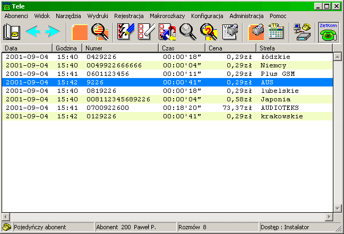This screenshot has height=234, width=344.
Task: Open the Wydruki menu
Action: 98,16
